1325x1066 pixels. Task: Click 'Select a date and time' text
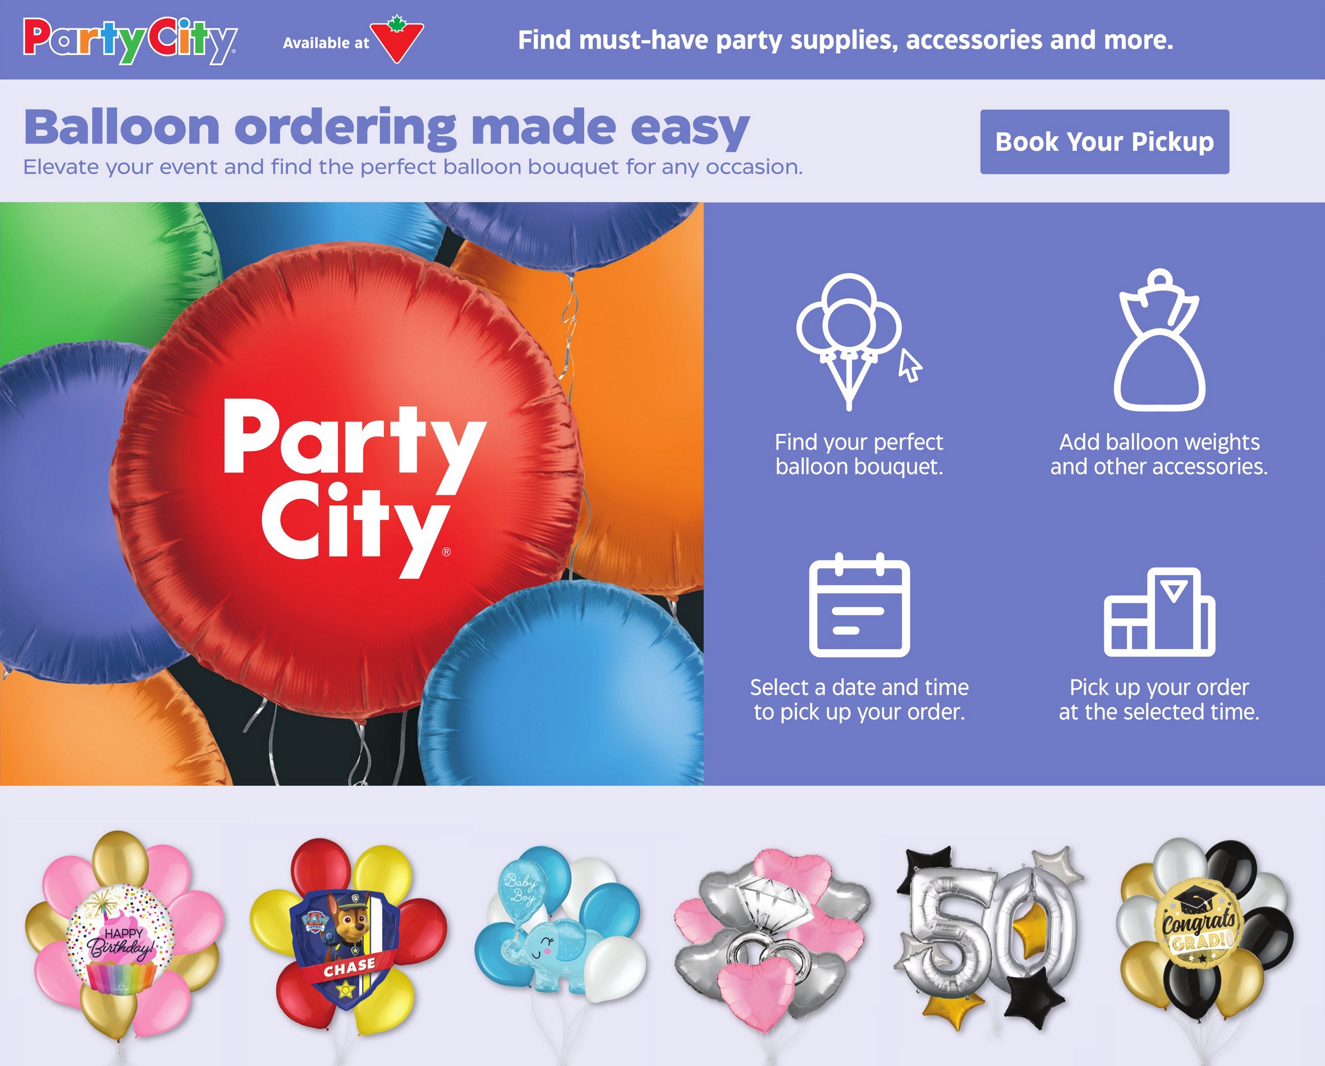click(x=859, y=687)
